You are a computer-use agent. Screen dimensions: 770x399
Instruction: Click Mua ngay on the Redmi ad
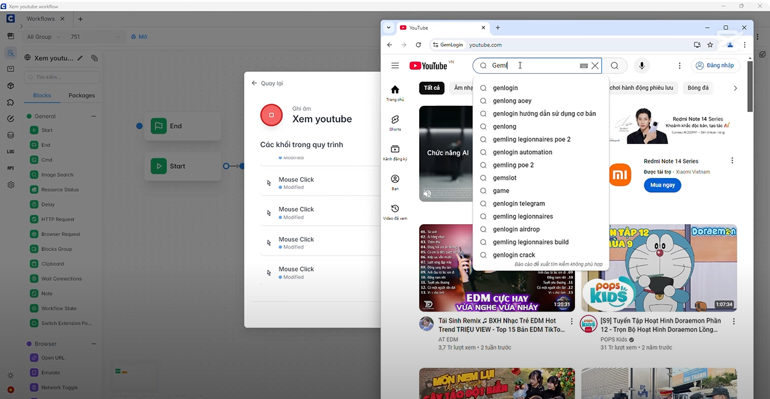[662, 185]
